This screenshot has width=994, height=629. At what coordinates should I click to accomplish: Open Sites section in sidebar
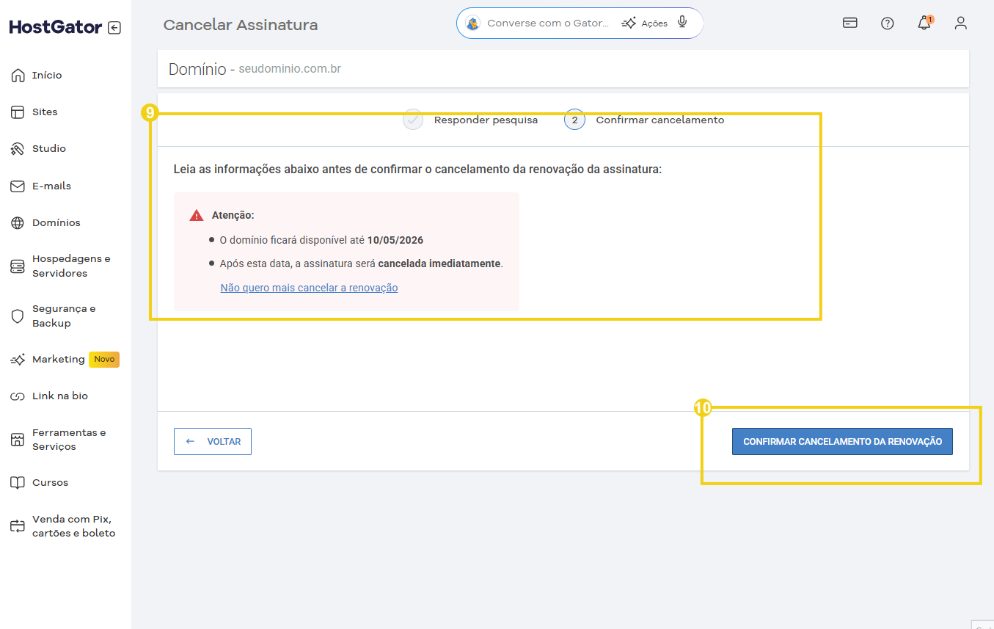coord(45,112)
